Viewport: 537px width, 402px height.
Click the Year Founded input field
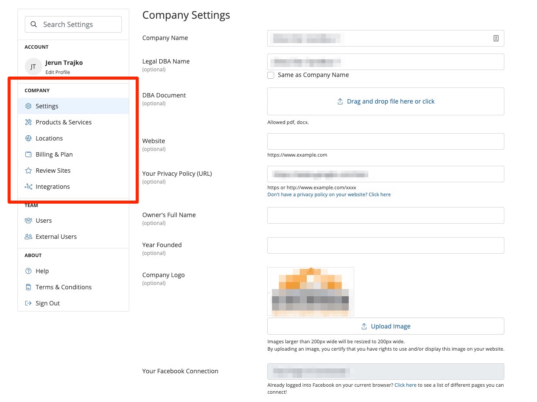click(x=385, y=245)
